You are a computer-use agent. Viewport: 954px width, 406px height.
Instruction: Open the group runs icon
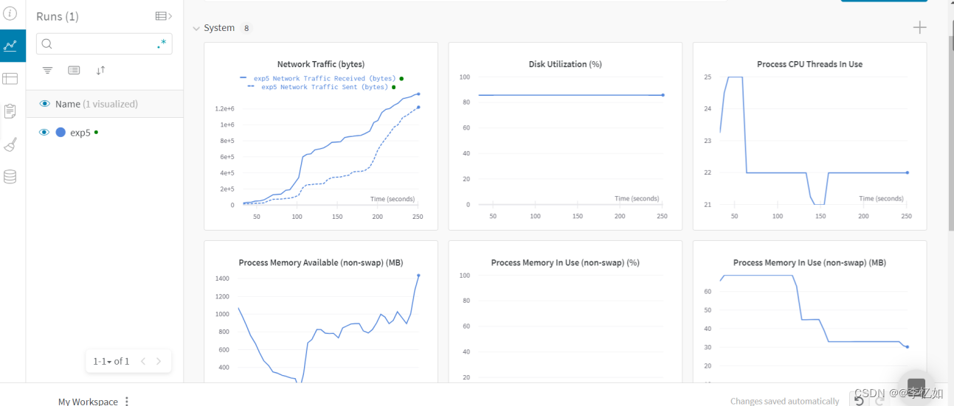click(x=74, y=70)
